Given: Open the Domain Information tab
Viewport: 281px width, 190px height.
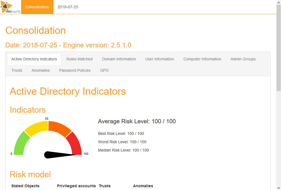Looking at the screenshot, I should [x=119, y=59].
